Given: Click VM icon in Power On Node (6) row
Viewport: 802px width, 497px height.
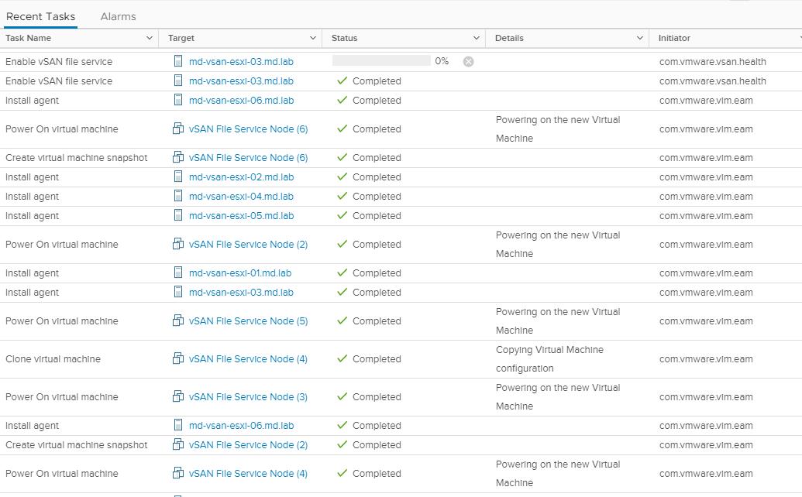Looking at the screenshot, I should [178, 129].
